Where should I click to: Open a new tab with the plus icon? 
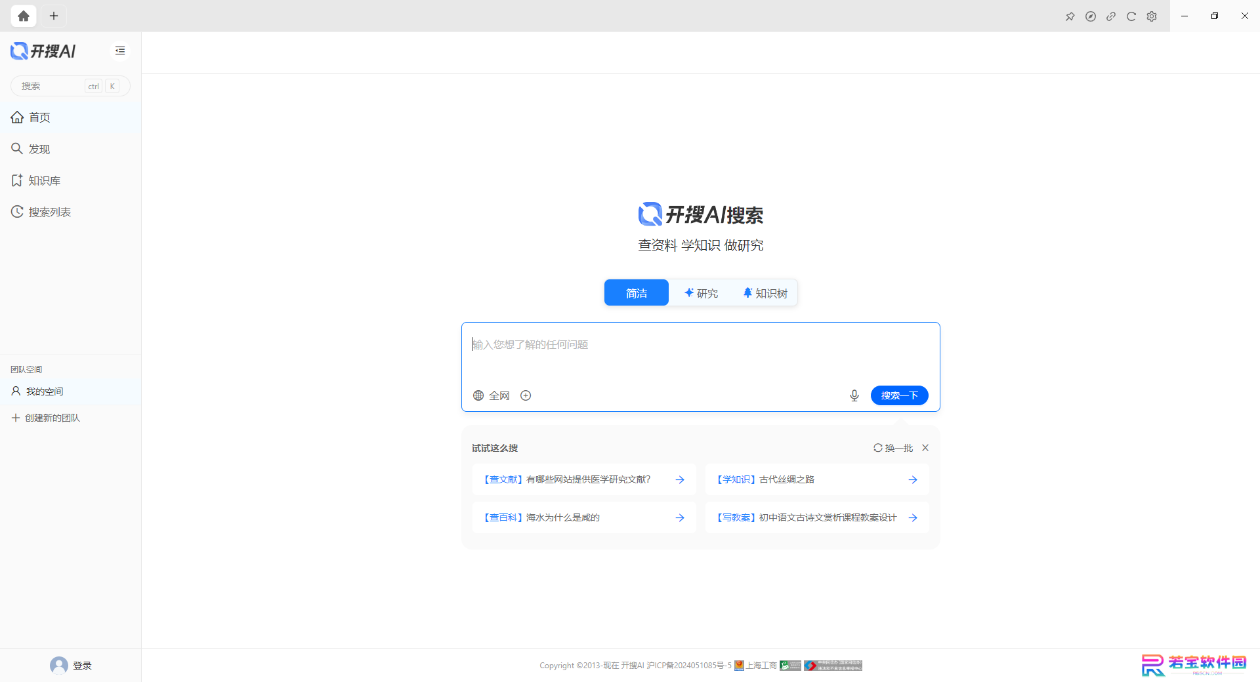54,16
